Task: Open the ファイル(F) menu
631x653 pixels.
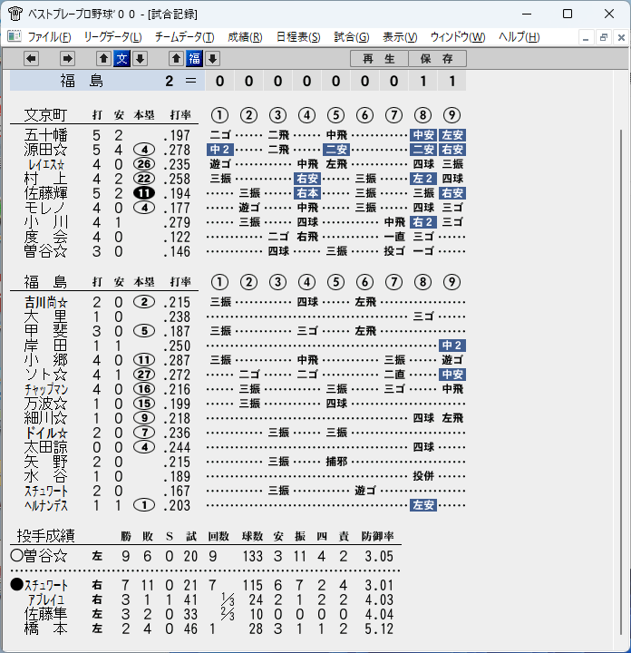Action: click(x=49, y=37)
